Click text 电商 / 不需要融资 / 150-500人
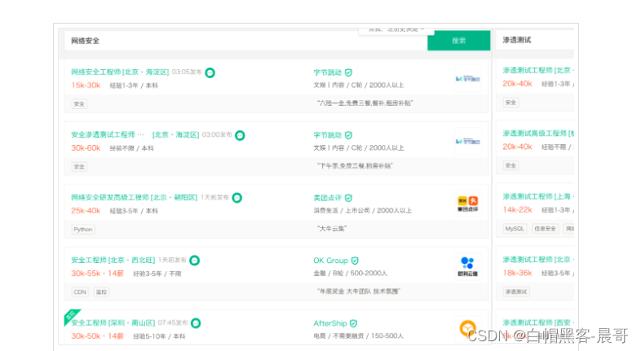 point(359,336)
